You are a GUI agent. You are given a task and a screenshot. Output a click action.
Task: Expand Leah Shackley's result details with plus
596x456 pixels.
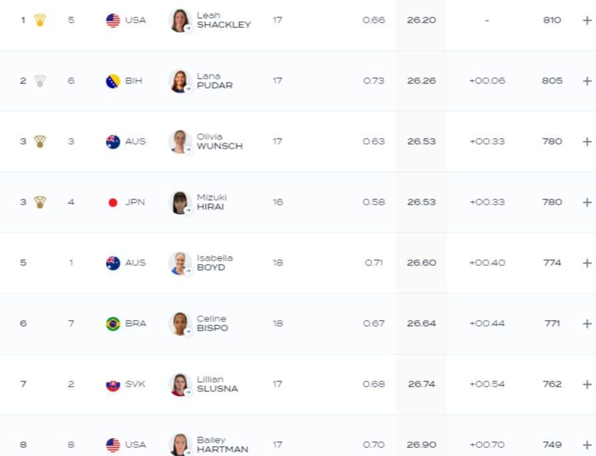587,21
